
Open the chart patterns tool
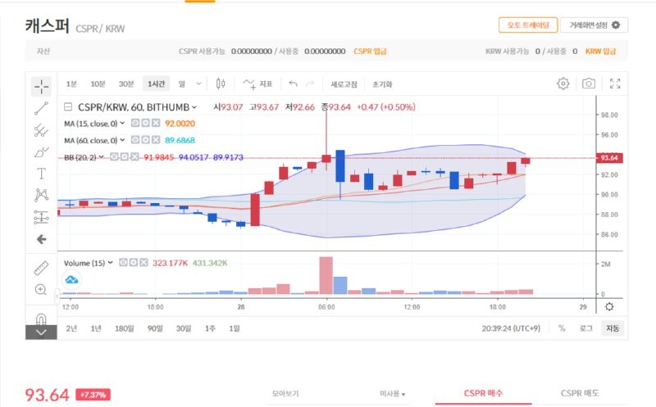click(42, 195)
